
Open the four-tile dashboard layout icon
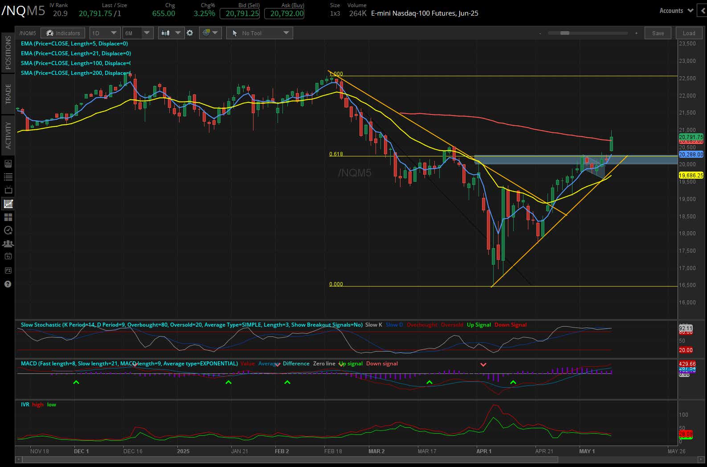pyautogui.click(x=8, y=217)
